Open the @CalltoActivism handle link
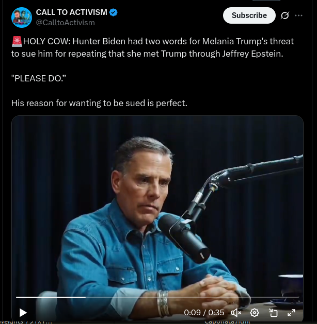 tap(65, 23)
